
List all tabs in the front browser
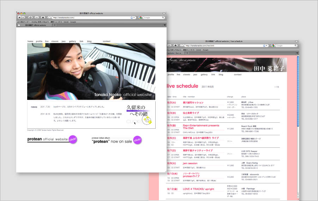[x=165, y=25]
